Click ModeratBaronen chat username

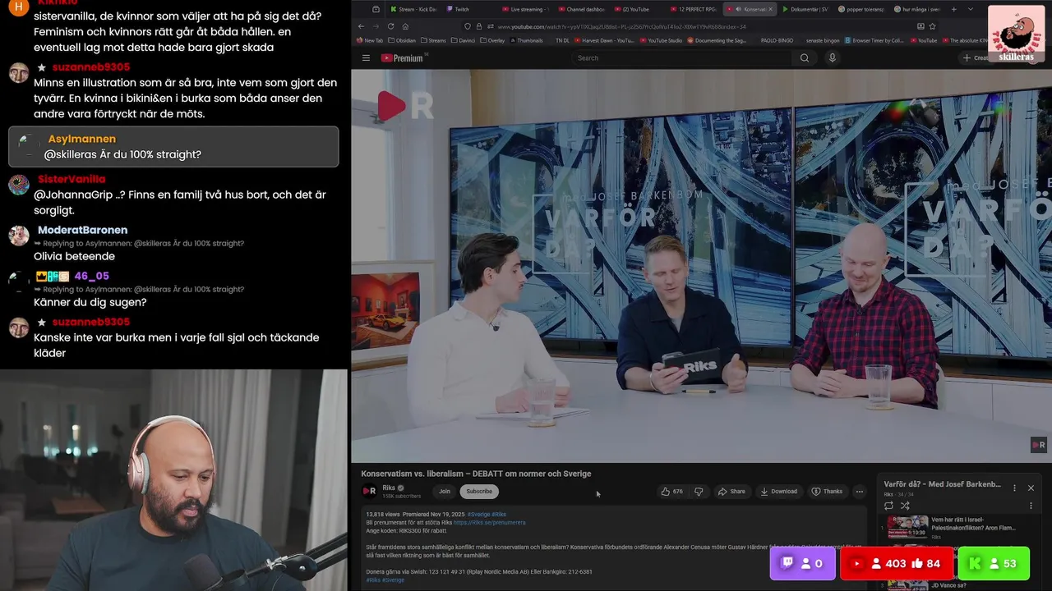pos(82,230)
